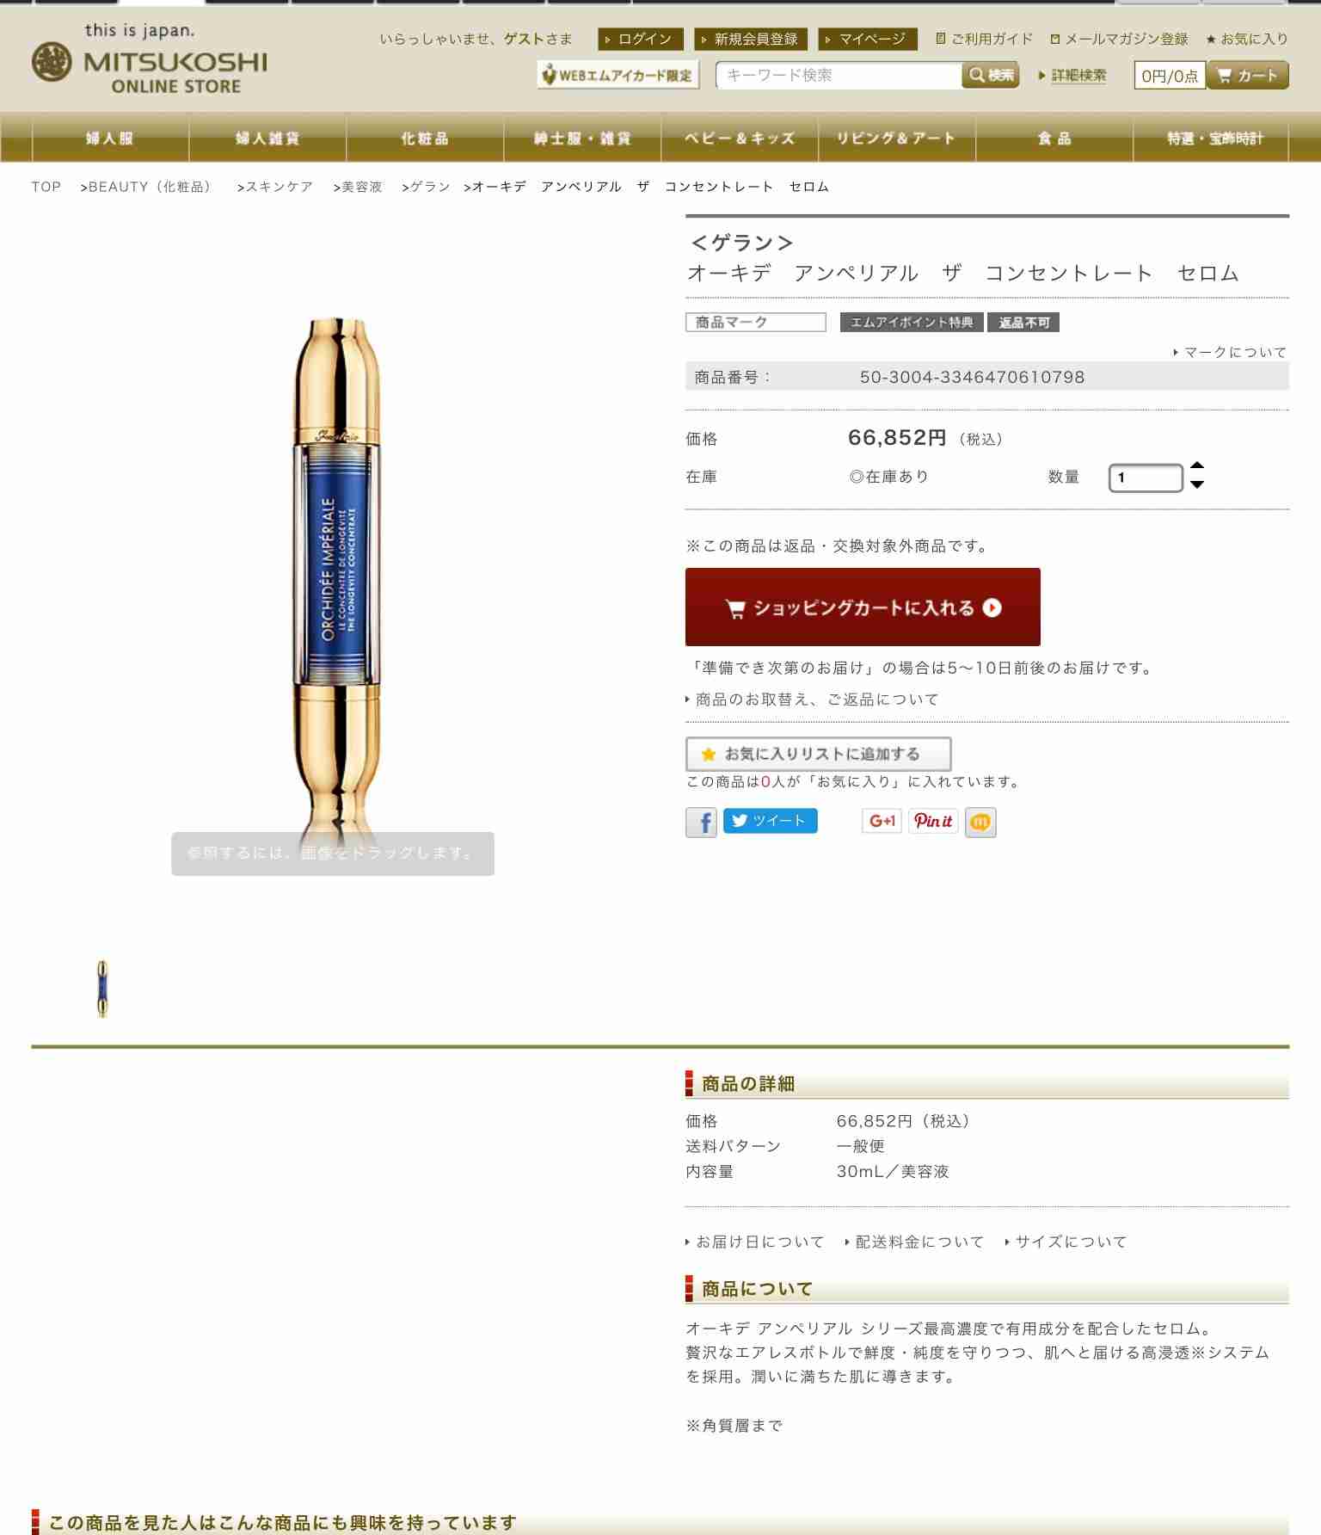The height and width of the screenshot is (1535, 1321).
Task: Share product via Twitter tweet button
Action: pos(770,821)
